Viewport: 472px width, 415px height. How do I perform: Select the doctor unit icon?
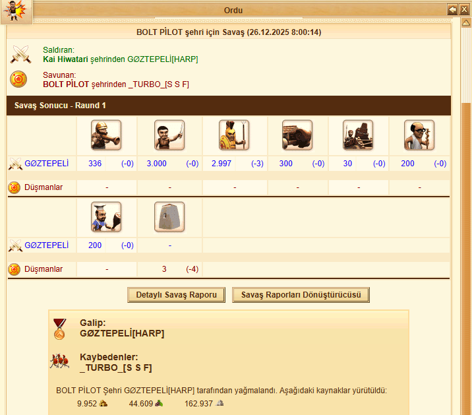pyautogui.click(x=419, y=135)
